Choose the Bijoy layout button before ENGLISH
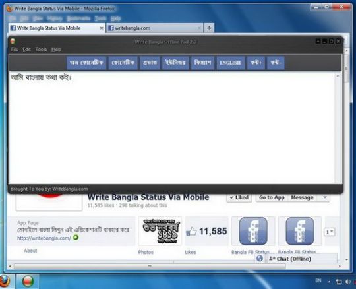Image resolution: width=356 pixels, height=289 pixels. pyautogui.click(x=202, y=63)
